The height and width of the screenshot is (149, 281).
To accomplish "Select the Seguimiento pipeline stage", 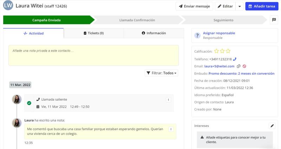I will (223, 20).
